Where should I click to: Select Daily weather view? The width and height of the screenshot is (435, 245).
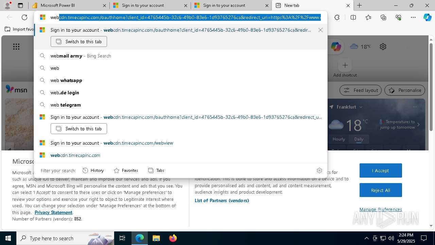359,139
